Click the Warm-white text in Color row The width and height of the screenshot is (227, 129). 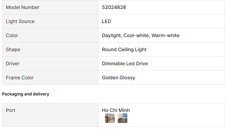[x=165, y=35]
